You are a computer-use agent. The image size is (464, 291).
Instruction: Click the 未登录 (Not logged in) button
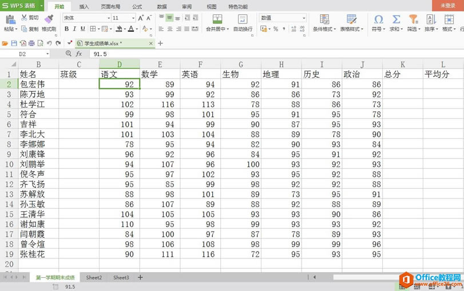pyautogui.click(x=448, y=6)
